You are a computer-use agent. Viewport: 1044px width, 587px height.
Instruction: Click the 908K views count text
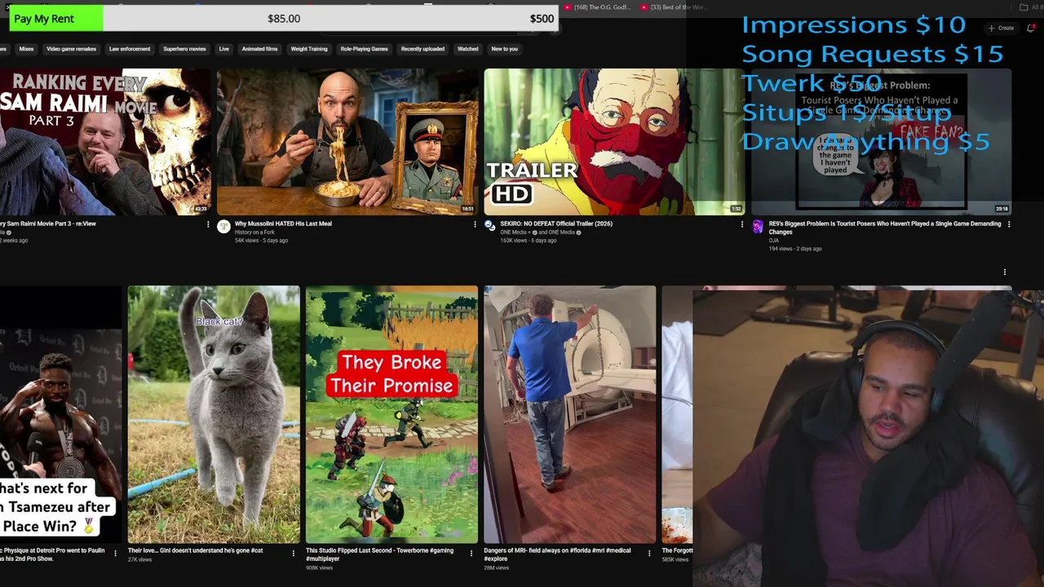319,567
